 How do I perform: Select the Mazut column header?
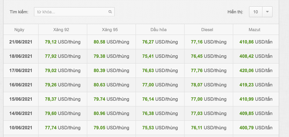(x=255, y=30)
